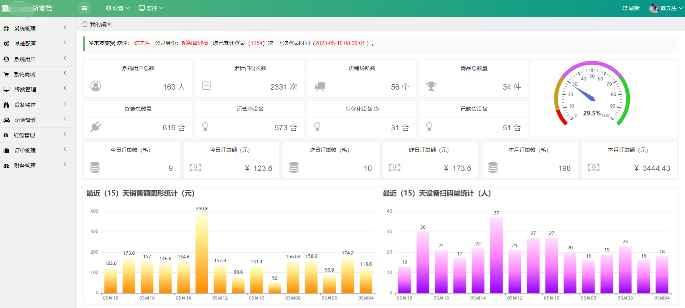
Task: Open the 设置 dropdown menu
Action: click(118, 8)
